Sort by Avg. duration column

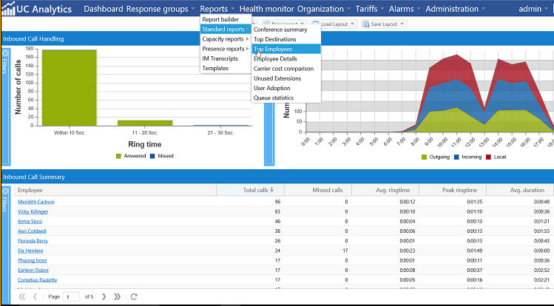520,190
